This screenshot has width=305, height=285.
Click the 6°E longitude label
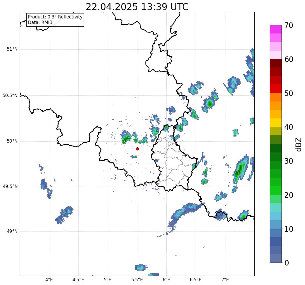pos(167,280)
